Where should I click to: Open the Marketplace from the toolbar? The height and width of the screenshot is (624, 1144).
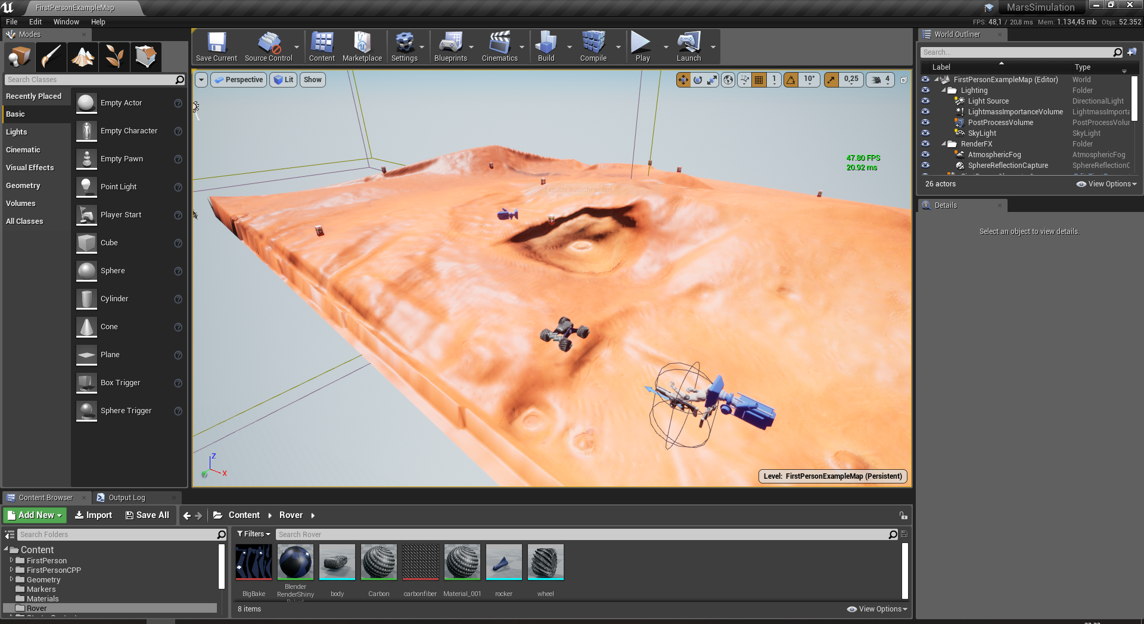[362, 46]
